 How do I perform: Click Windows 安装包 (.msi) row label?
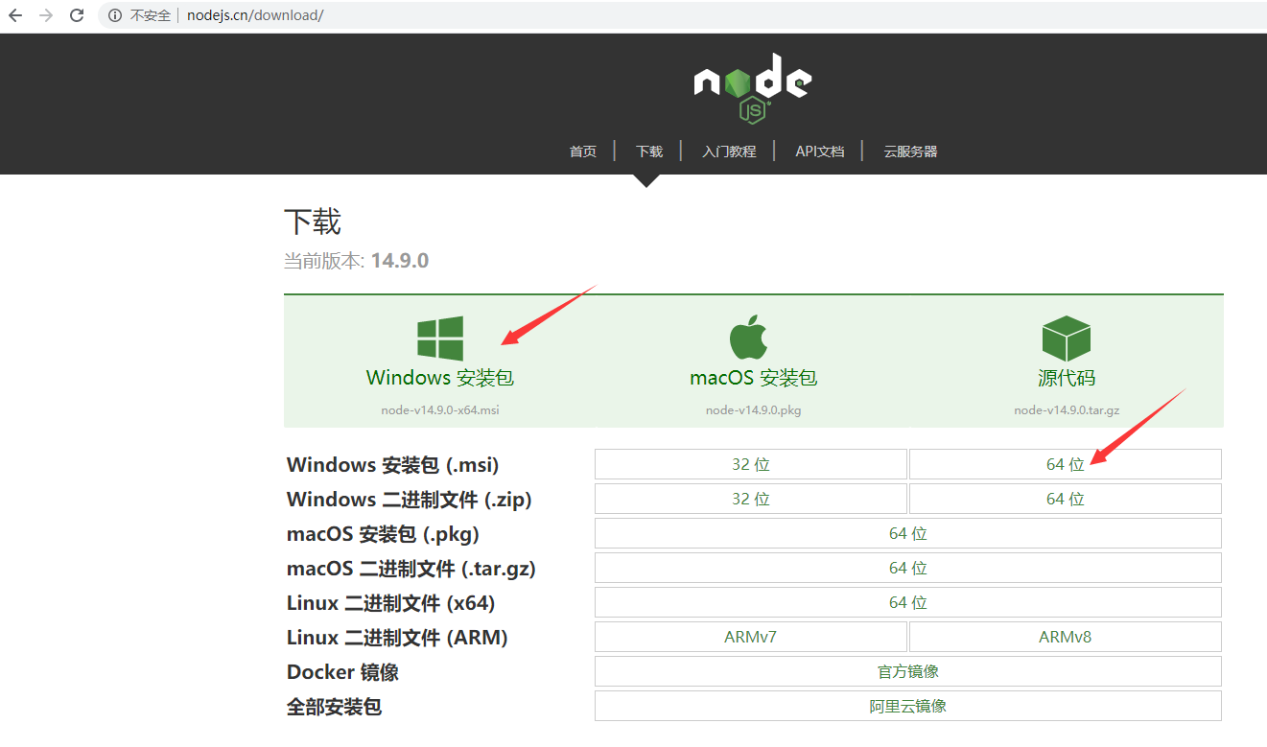click(392, 465)
